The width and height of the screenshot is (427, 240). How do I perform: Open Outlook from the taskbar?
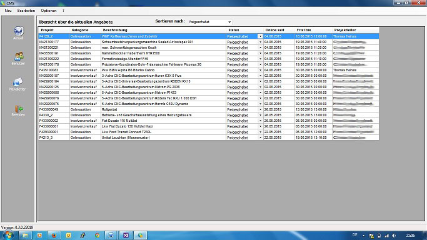[x=69, y=236]
